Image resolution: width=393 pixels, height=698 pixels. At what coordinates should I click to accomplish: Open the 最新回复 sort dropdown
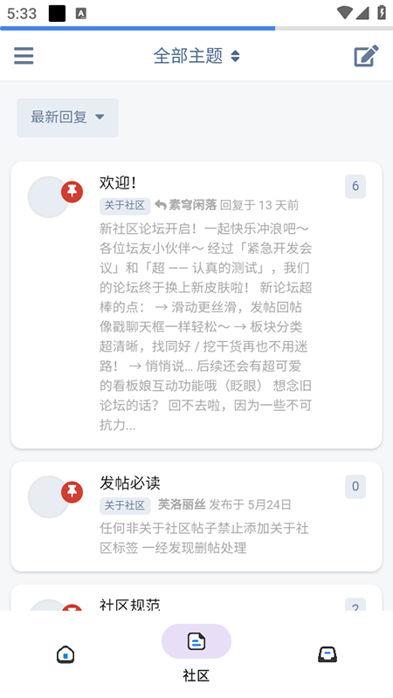click(x=68, y=118)
